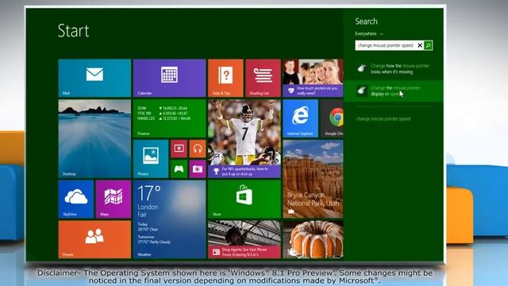Image resolution: width=508 pixels, height=286 pixels.
Task: Expand the Everywhere search scope dropdown
Action: tap(369, 33)
